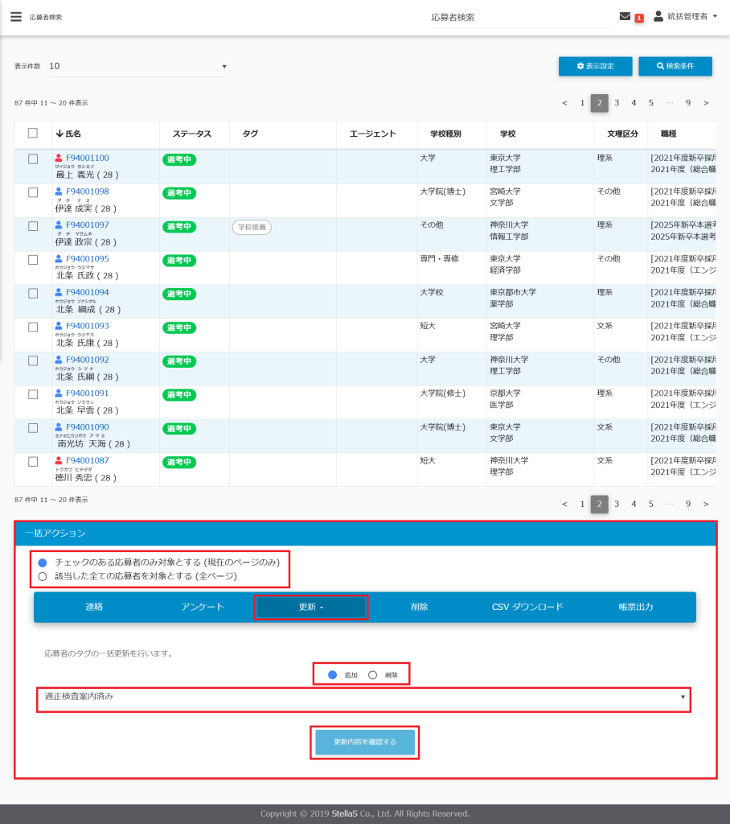The width and height of the screenshot is (730, 824).
Task: Expand the 統括管理者 user menu
Action: click(686, 16)
